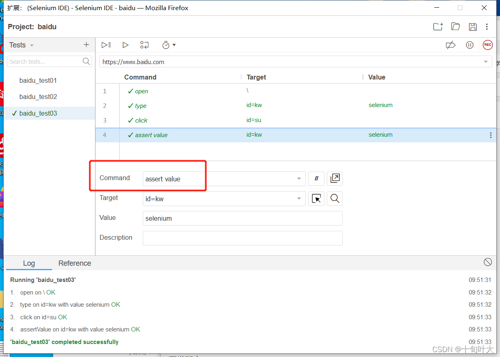Clear the log circle-slash icon
The width and height of the screenshot is (500, 357).
tap(488, 262)
